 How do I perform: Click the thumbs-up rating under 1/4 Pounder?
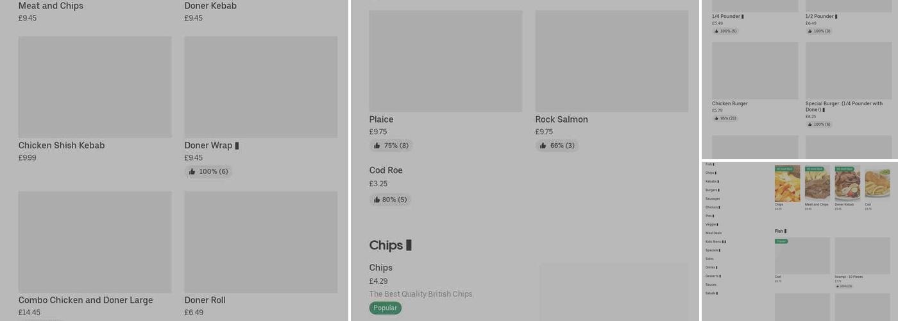point(725,31)
